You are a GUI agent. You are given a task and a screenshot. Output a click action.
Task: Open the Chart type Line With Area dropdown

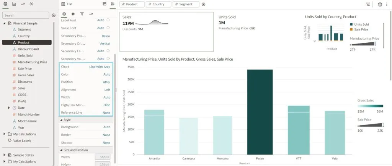point(100,67)
